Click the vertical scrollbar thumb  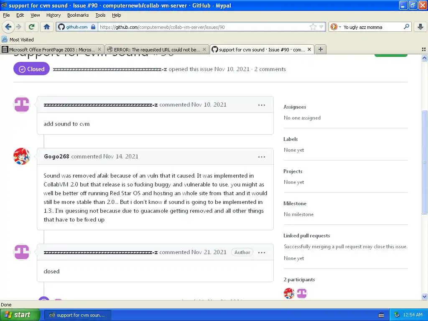(x=424, y=162)
